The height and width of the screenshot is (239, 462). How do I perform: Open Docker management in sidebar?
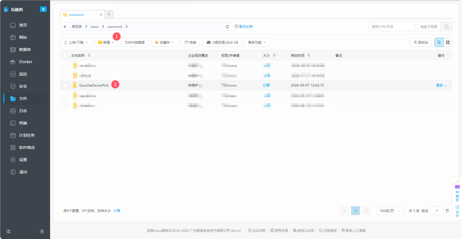26,62
